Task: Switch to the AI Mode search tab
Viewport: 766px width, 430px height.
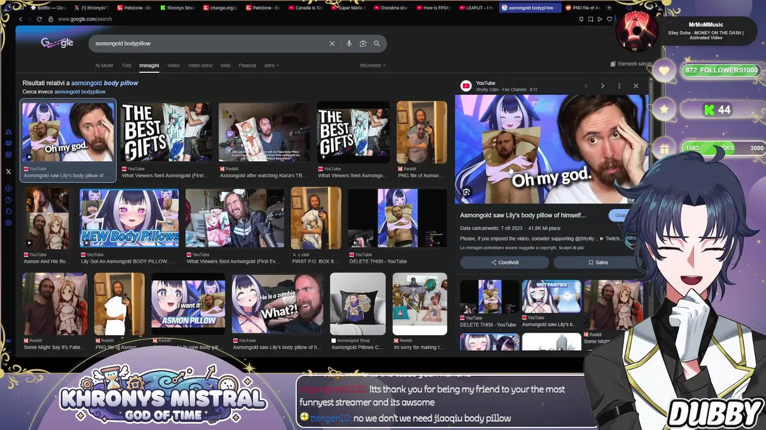Action: click(x=104, y=66)
